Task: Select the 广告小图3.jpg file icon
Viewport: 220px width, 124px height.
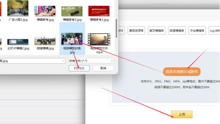Action: tap(18, 8)
